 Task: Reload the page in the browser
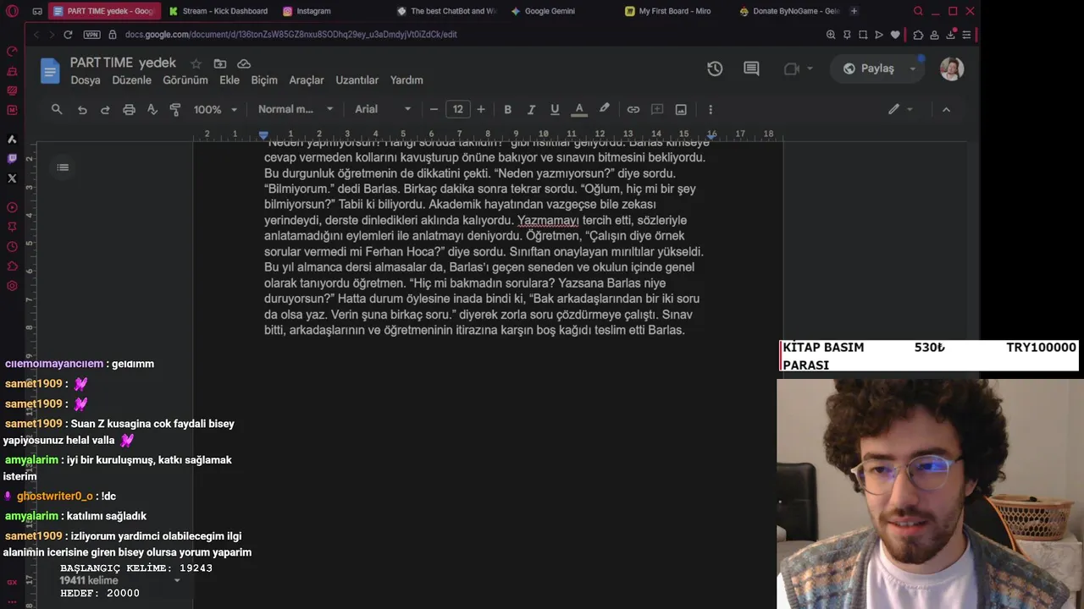click(x=68, y=35)
